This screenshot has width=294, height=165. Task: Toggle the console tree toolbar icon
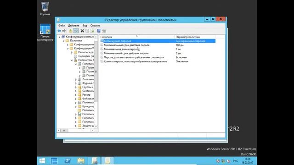click(x=76, y=31)
